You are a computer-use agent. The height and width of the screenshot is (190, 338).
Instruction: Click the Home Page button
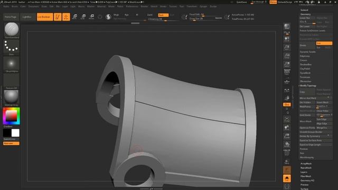point(11,17)
